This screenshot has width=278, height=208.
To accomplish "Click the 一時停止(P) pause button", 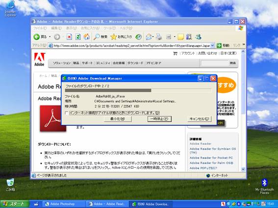I will 159,119.
